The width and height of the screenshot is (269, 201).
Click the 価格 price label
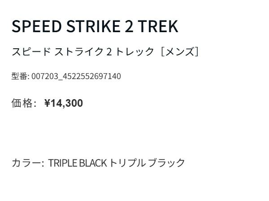(x=22, y=104)
